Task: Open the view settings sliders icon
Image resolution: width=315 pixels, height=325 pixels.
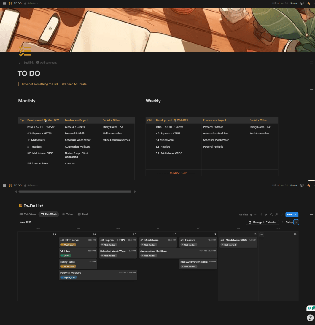Action: [281, 215]
